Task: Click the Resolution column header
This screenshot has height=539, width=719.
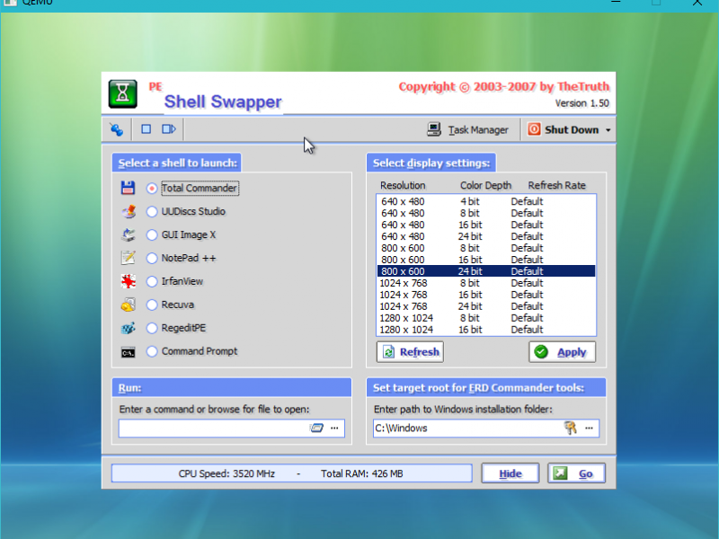Action: (x=403, y=186)
